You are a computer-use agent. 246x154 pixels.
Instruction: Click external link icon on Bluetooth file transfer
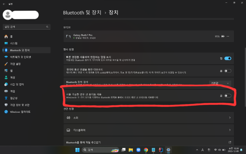click(230, 142)
